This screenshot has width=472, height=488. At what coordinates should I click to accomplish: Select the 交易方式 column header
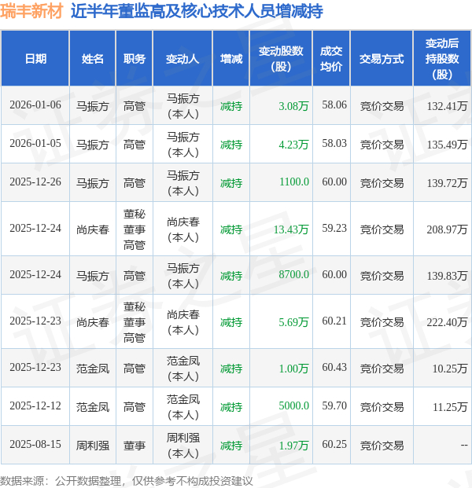pyautogui.click(x=382, y=58)
